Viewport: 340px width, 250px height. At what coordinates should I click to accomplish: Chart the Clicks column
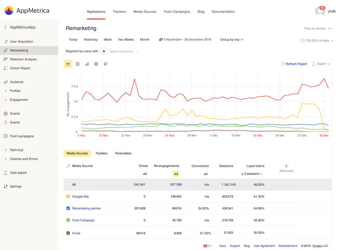144,173
